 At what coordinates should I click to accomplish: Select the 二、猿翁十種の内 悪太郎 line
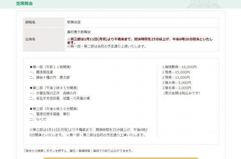[49, 77]
